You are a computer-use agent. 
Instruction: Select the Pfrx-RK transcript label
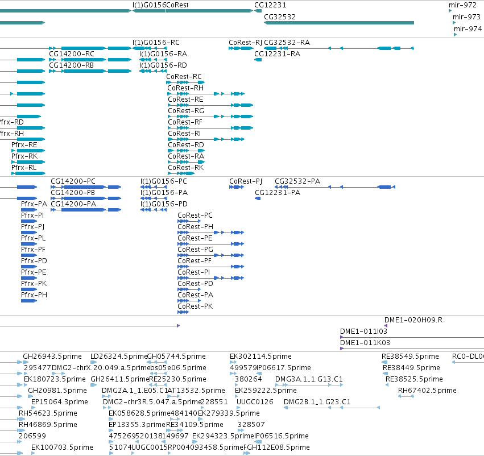tap(24, 156)
